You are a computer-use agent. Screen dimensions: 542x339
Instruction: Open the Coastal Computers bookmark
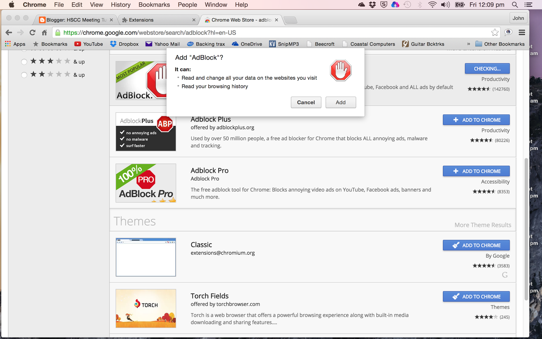pos(369,44)
